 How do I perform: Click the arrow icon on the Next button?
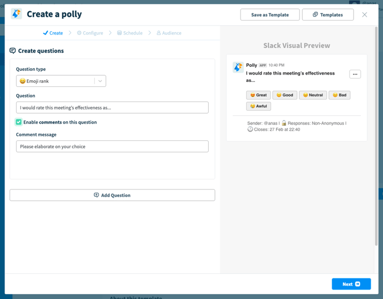[357, 284]
